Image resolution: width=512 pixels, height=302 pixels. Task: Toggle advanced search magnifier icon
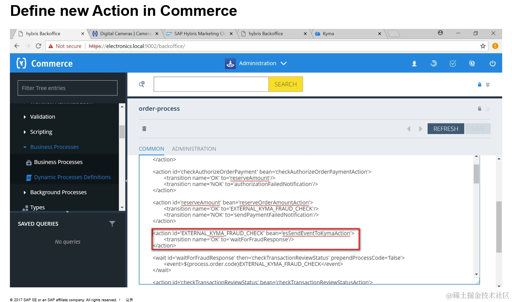[142, 84]
